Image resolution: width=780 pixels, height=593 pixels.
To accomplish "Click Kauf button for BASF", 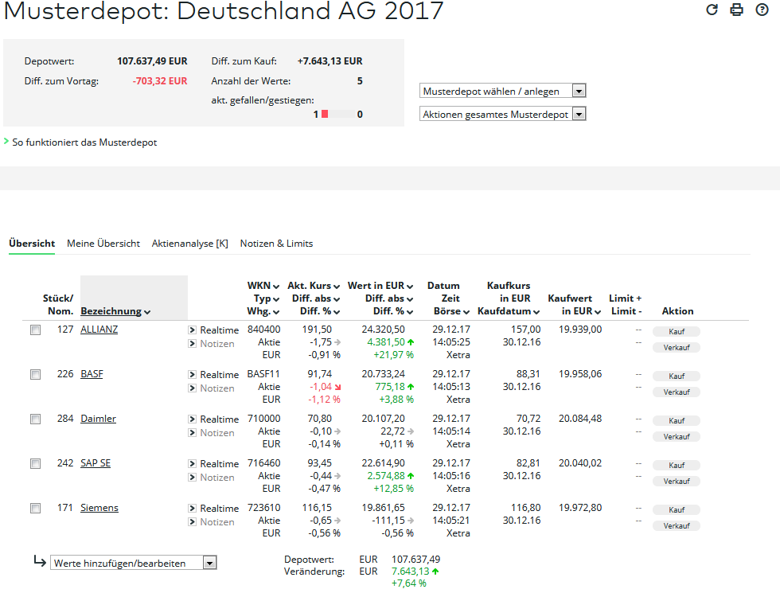I will tap(677, 376).
